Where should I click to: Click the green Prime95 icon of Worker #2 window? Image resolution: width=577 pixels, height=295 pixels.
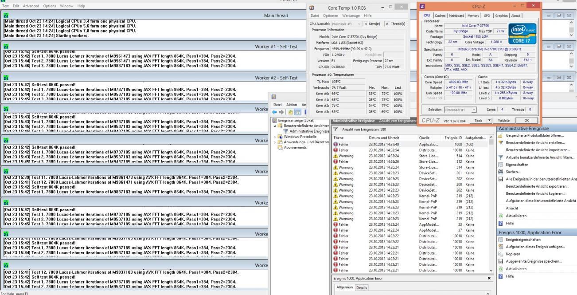[x=6, y=78]
